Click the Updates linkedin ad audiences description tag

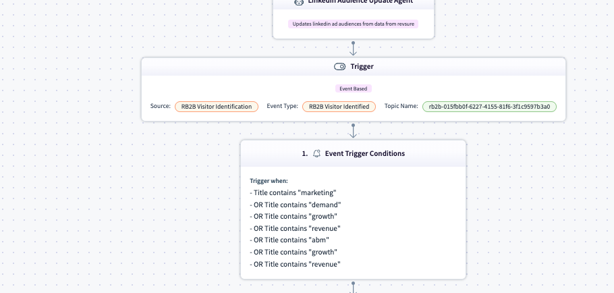tap(353, 24)
